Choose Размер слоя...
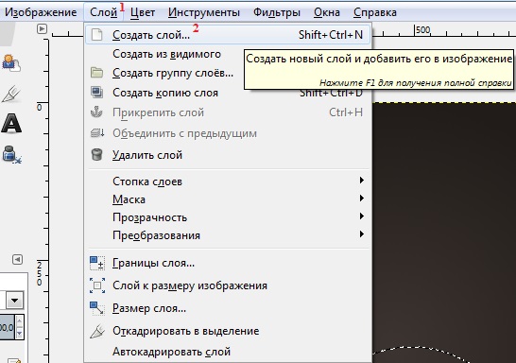This screenshot has width=516, height=363. pyautogui.click(x=228, y=308)
